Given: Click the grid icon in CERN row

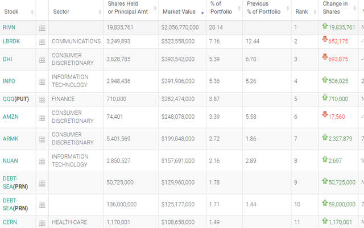Looking at the screenshot, I should (42, 222).
